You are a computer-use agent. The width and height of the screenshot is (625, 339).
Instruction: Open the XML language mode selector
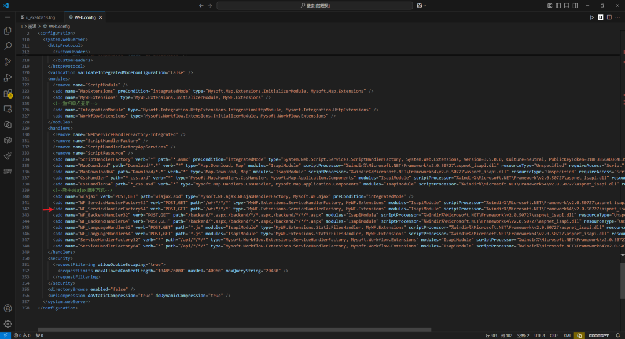point(567,336)
